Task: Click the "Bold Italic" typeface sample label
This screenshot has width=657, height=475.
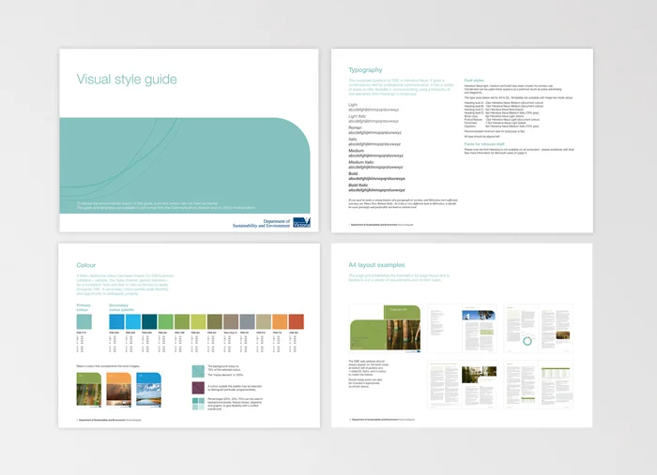Action: pyautogui.click(x=358, y=185)
